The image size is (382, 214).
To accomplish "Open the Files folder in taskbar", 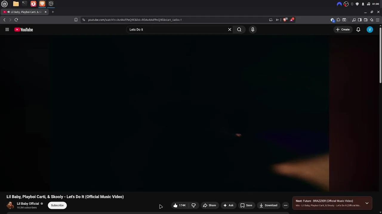I will tap(16, 4).
